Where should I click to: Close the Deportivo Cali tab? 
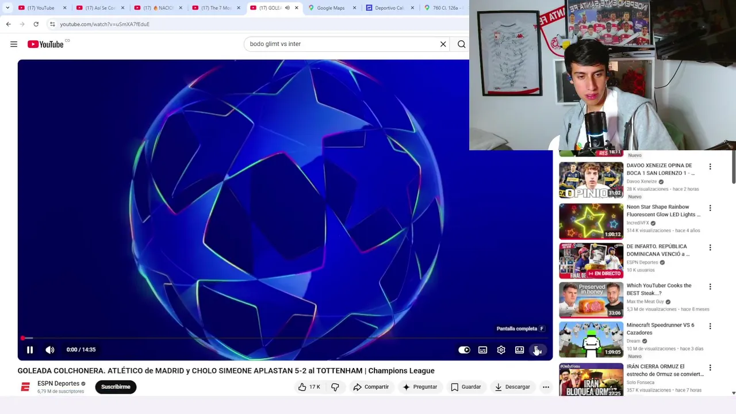click(x=412, y=8)
